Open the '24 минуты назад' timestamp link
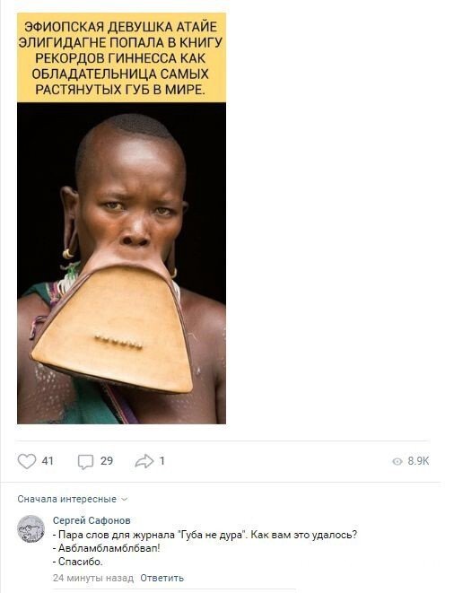Screen dimensions: 454x593 93,578
